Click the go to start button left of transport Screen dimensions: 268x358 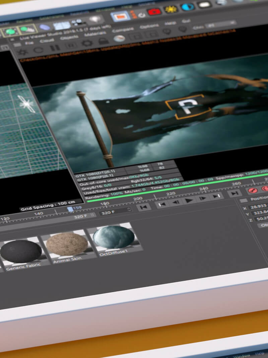tap(143, 207)
